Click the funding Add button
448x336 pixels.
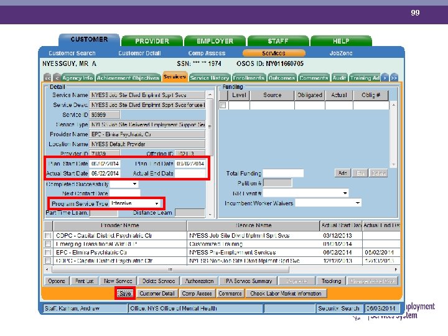tap(342, 173)
